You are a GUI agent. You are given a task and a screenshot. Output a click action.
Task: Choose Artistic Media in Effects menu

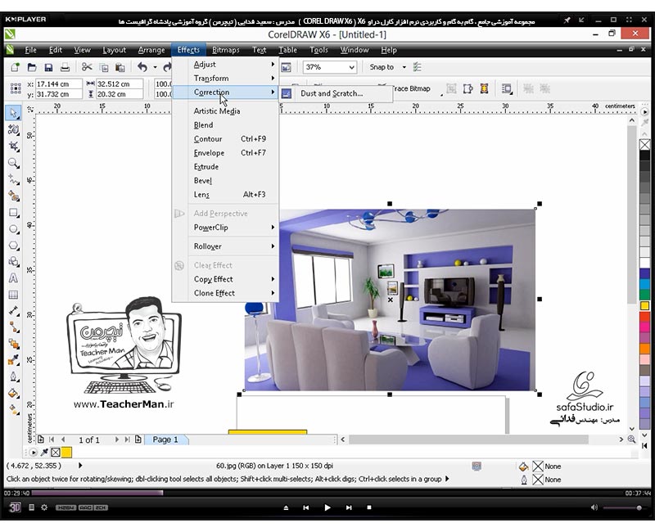coord(226,111)
